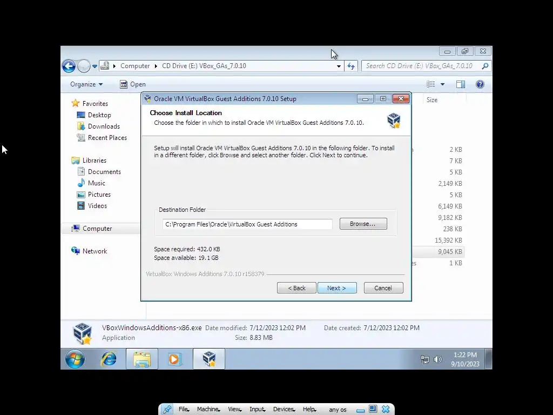Click the 2,149 KB file size entry
This screenshot has width=553, height=415.
click(x=450, y=184)
